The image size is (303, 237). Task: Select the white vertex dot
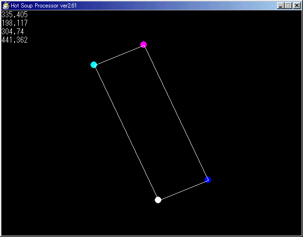click(x=158, y=200)
